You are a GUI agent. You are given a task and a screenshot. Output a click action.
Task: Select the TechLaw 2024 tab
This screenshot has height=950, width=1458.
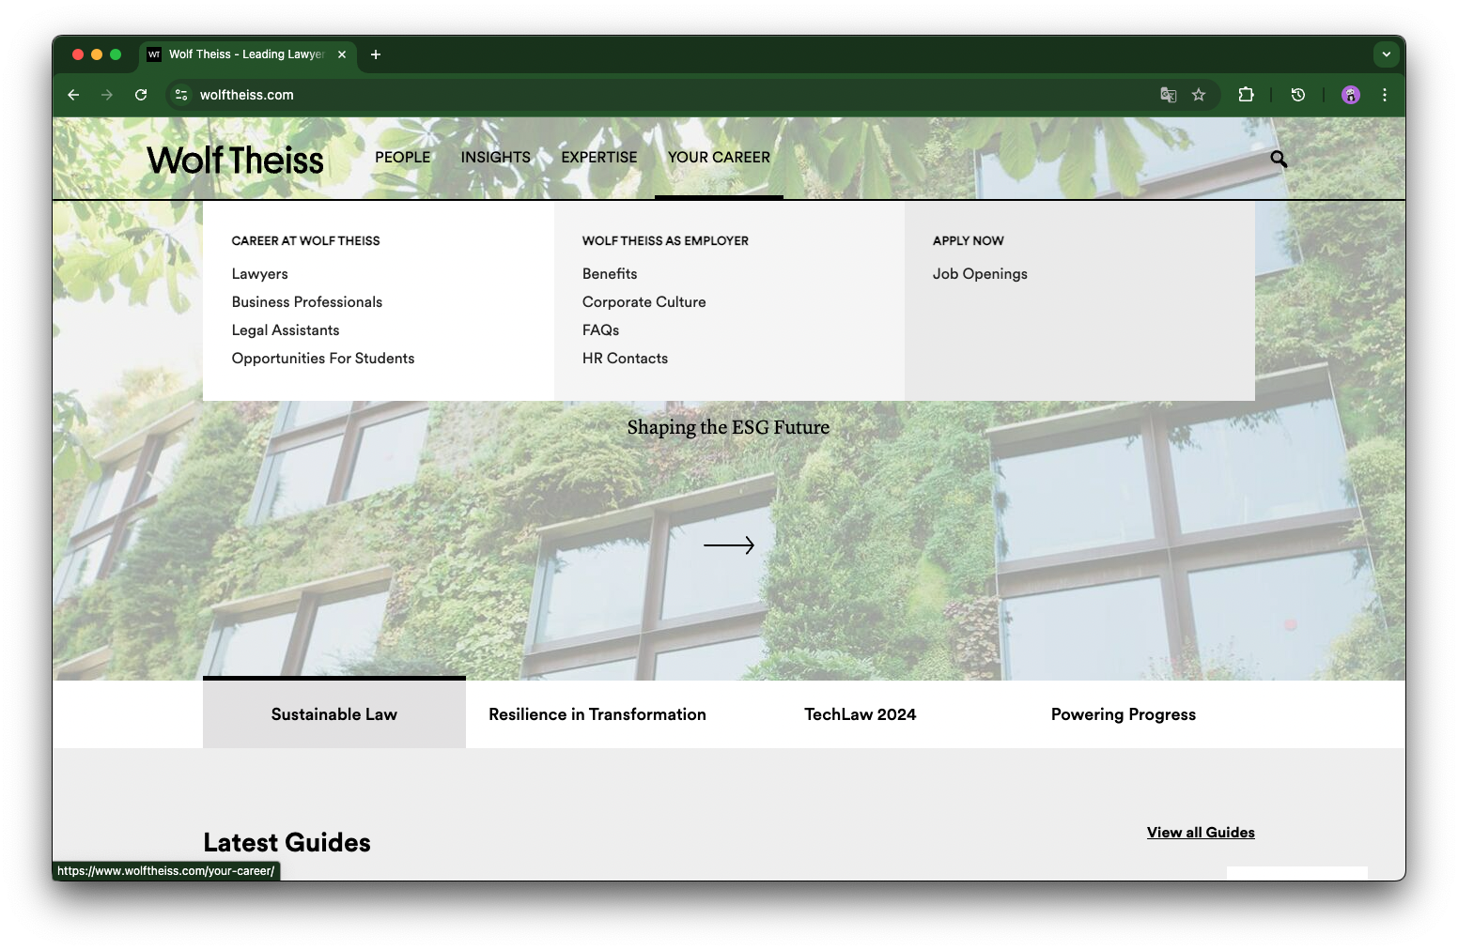tap(861, 713)
